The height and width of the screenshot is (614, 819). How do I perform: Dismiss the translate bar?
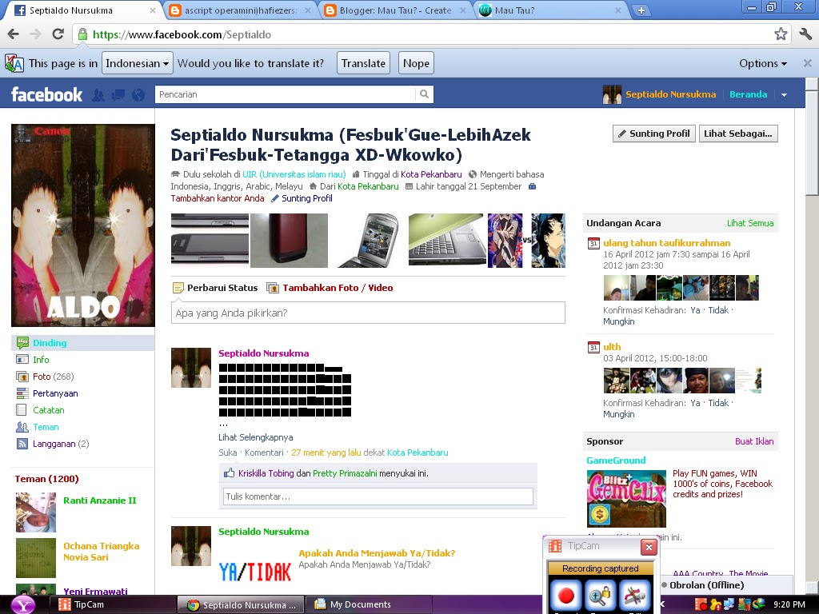(x=808, y=63)
